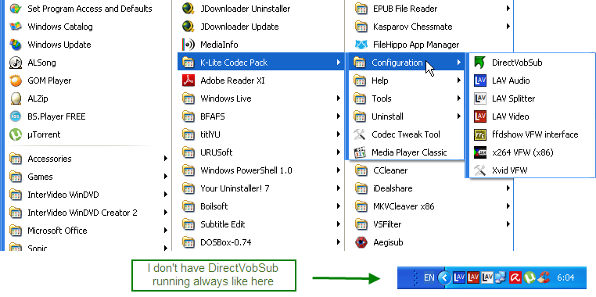Screen dimensions: 596x297
Task: Show hidden tray icons with chevron
Action: pos(444,277)
